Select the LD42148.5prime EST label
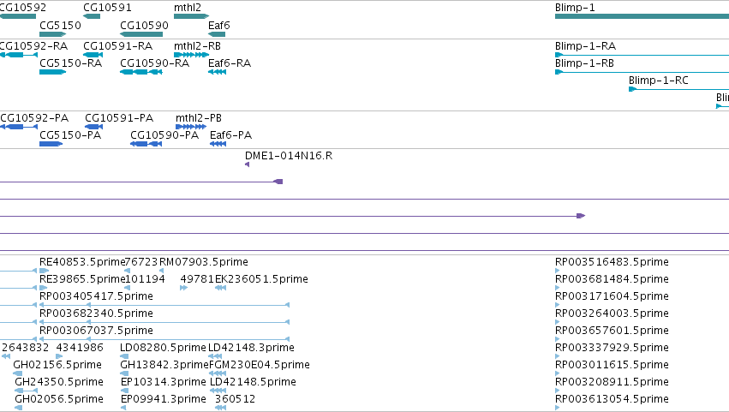Screen dimensions: 729x412 pyautogui.click(x=253, y=382)
